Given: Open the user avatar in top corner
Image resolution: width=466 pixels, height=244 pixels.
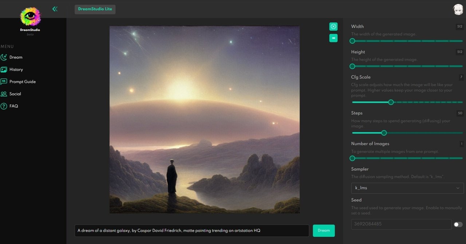Looking at the screenshot, I should pos(458,9).
